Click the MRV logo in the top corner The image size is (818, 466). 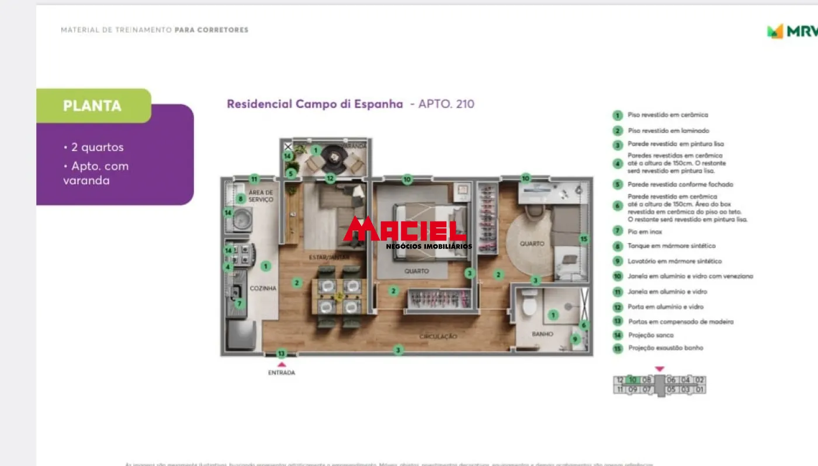[x=792, y=31]
